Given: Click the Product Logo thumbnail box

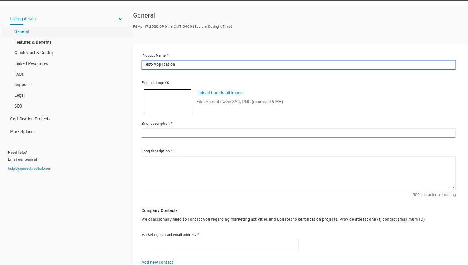Looking at the screenshot, I should [168, 101].
